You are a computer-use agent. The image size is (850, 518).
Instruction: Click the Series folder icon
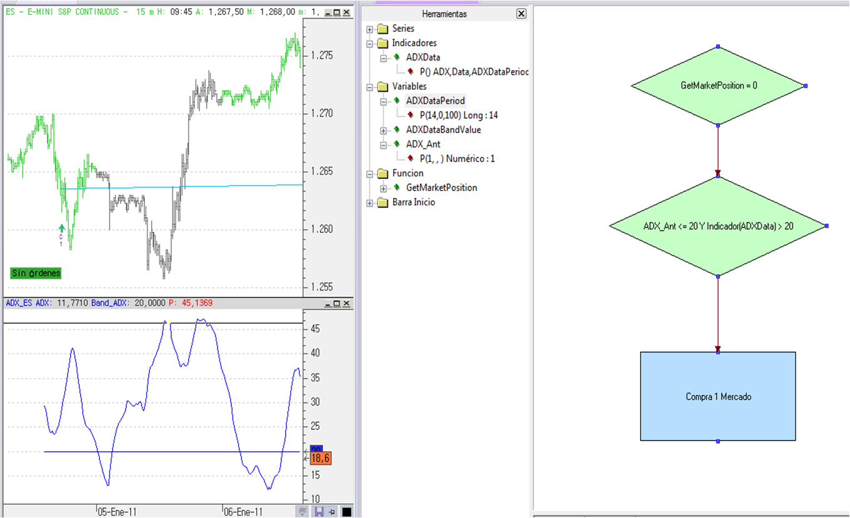pos(382,29)
